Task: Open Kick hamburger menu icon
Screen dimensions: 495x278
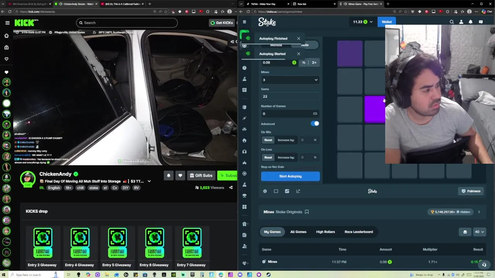Action: (7, 23)
